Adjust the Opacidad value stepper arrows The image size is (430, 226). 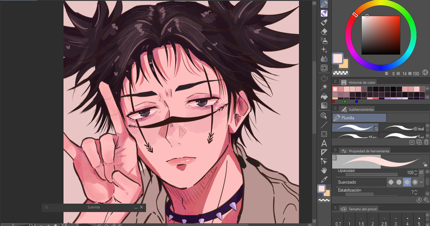(x=416, y=172)
